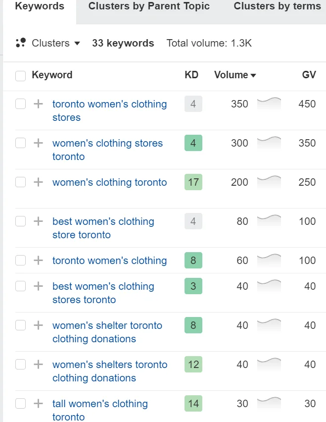This screenshot has height=422, width=326.
Task: Check the "women's shelters toronto clothing donations" row
Action: click(21, 365)
